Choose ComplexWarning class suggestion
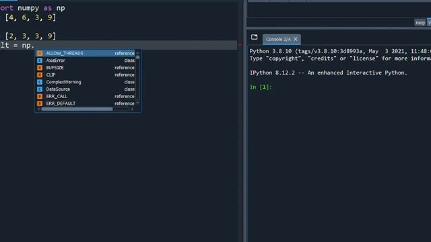The width and height of the screenshot is (431, 242). click(x=86, y=82)
